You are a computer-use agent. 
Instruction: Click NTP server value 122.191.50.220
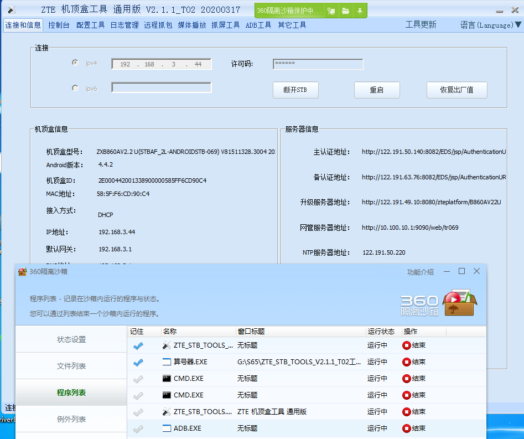pyautogui.click(x=383, y=253)
